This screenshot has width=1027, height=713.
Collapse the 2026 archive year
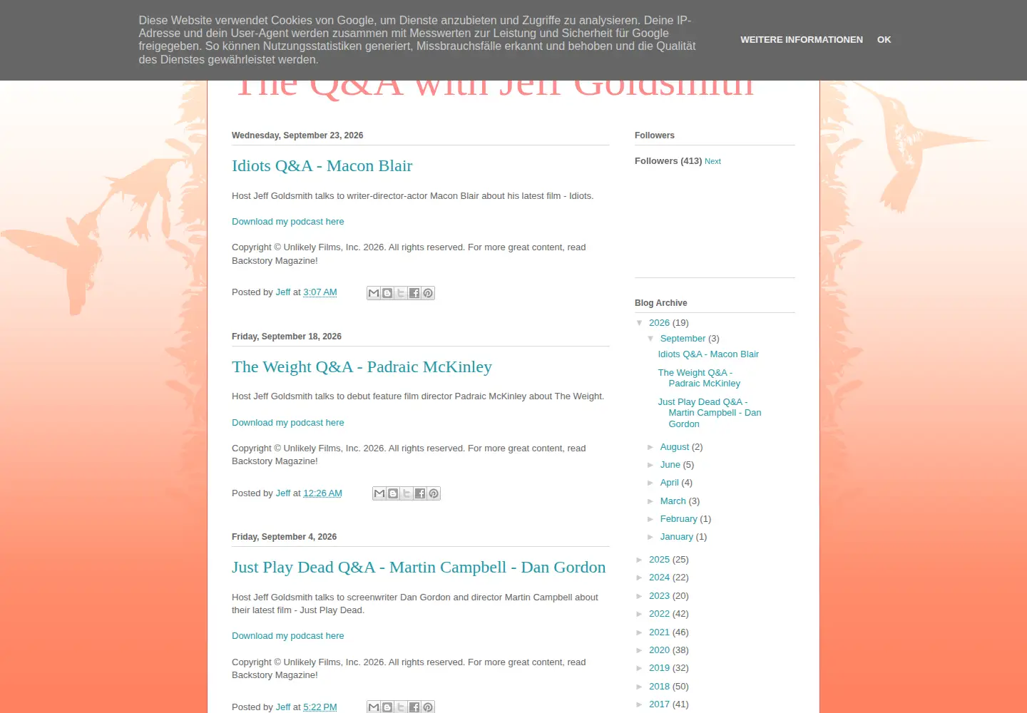(640, 323)
